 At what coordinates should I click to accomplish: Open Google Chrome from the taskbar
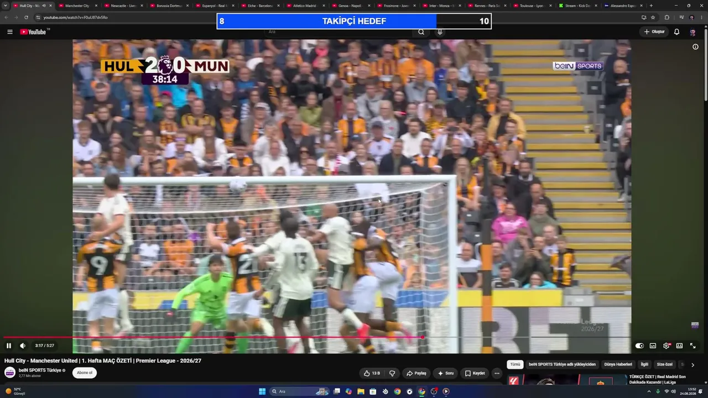coord(397,391)
